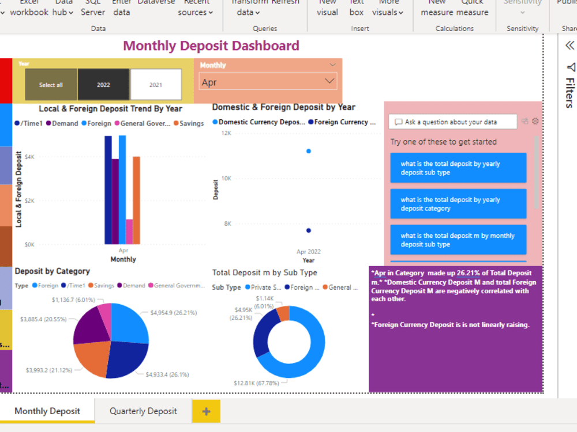Screen dimensions: 577x432
Task: Insert a Text box
Action: [356, 8]
